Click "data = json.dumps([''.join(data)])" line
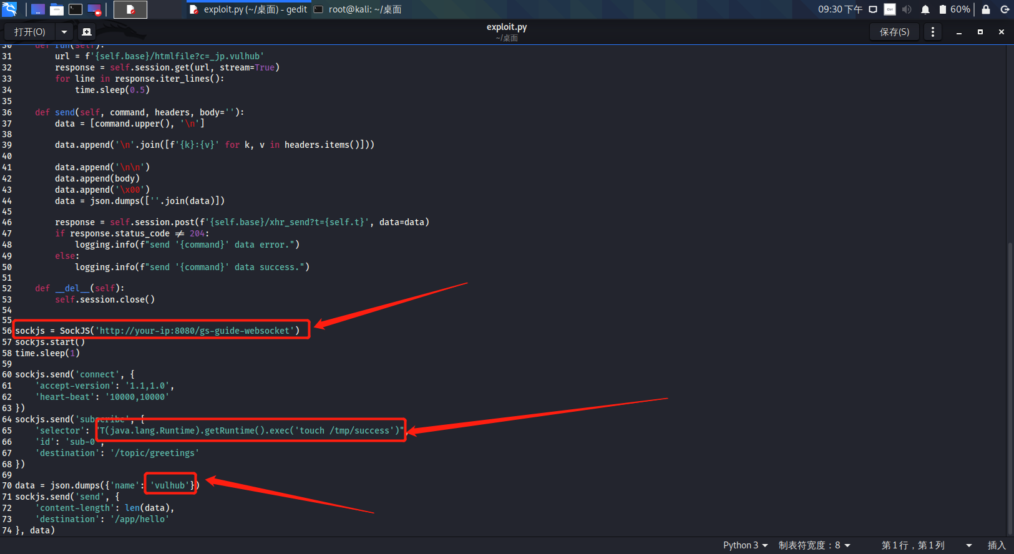The height and width of the screenshot is (554, 1014). click(x=140, y=201)
